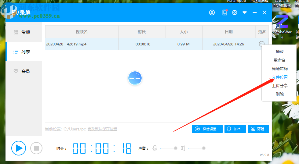Click the 0.99 M size cell
This screenshot has width=299, height=164.
184,44
